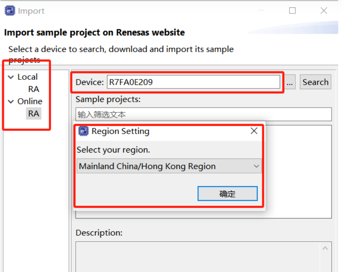Viewport: 342px width, 272px height.
Task: Collapse the Local tree node chevron
Action: [11, 77]
